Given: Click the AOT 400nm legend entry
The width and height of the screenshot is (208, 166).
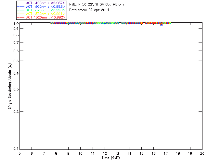Looking at the screenshot, I should click(x=41, y=3).
